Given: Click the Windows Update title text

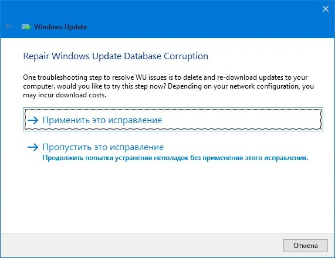Looking at the screenshot, I should point(61,27).
